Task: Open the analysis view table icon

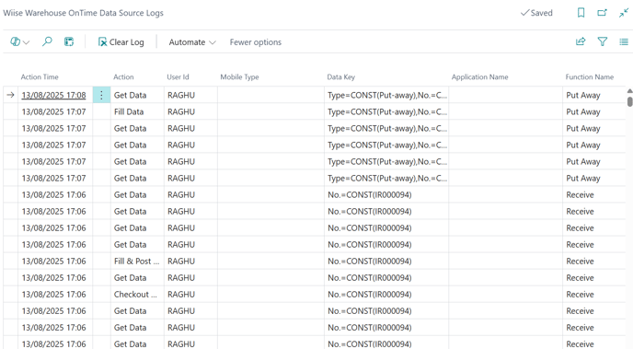Action: click(x=69, y=41)
